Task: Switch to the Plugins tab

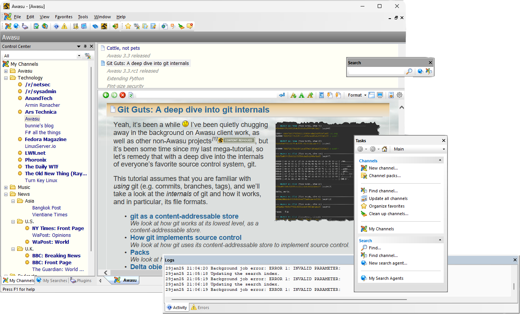Action: tap(81, 281)
